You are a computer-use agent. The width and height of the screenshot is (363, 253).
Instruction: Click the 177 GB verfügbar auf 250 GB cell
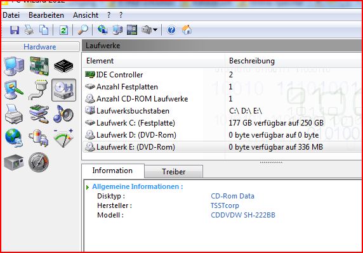pos(276,123)
